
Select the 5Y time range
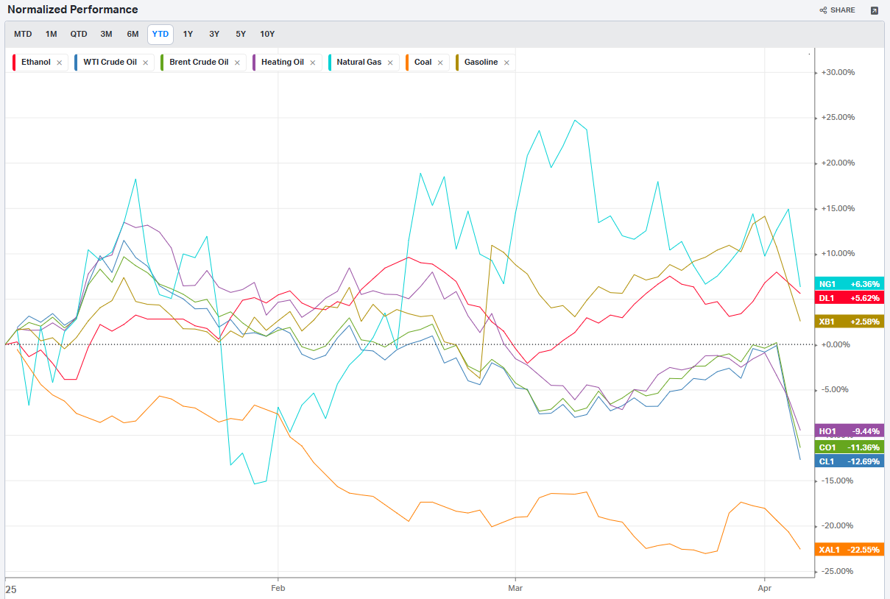(241, 34)
